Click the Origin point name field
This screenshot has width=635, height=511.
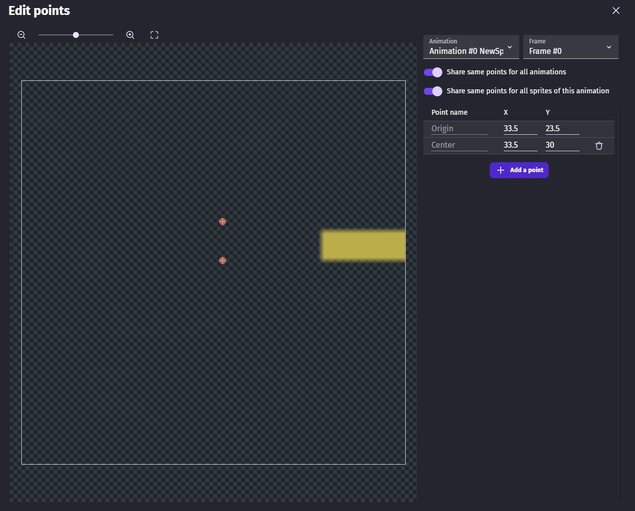(459, 129)
